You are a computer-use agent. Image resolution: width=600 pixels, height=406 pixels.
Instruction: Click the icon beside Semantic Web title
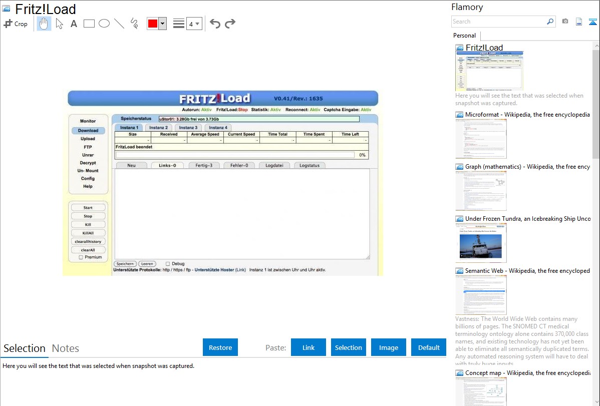pos(459,271)
